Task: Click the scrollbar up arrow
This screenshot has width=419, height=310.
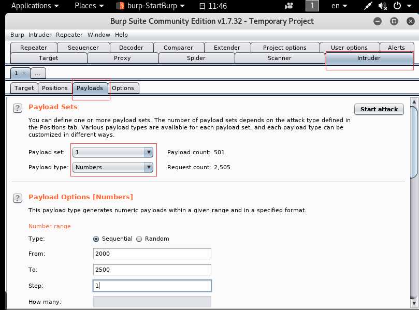Action: (x=414, y=101)
